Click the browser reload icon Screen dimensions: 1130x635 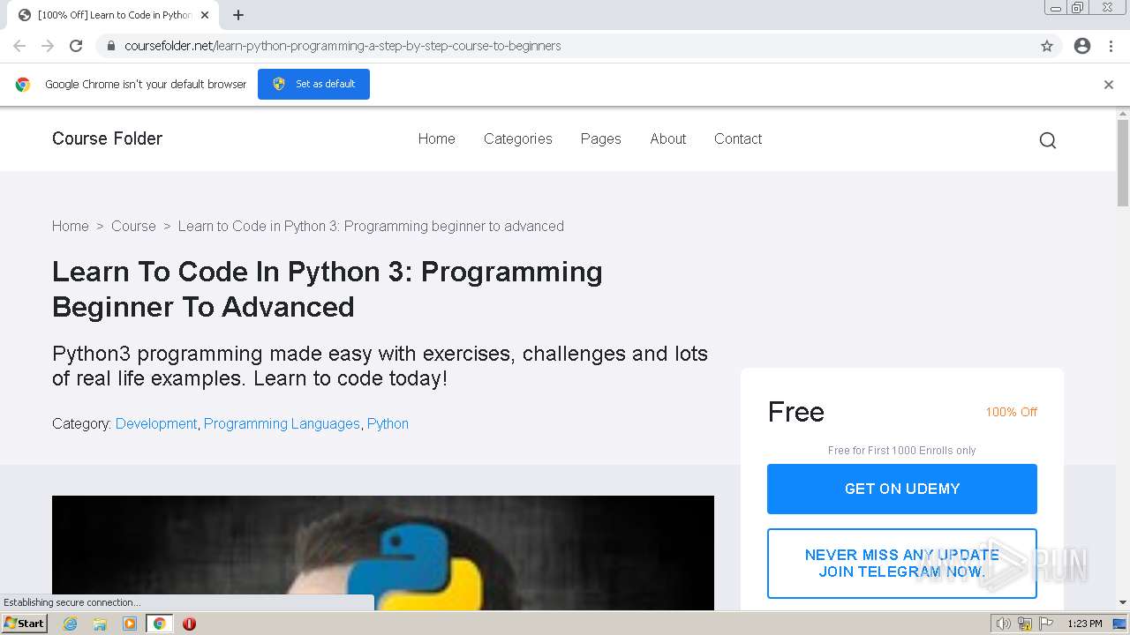tap(76, 46)
